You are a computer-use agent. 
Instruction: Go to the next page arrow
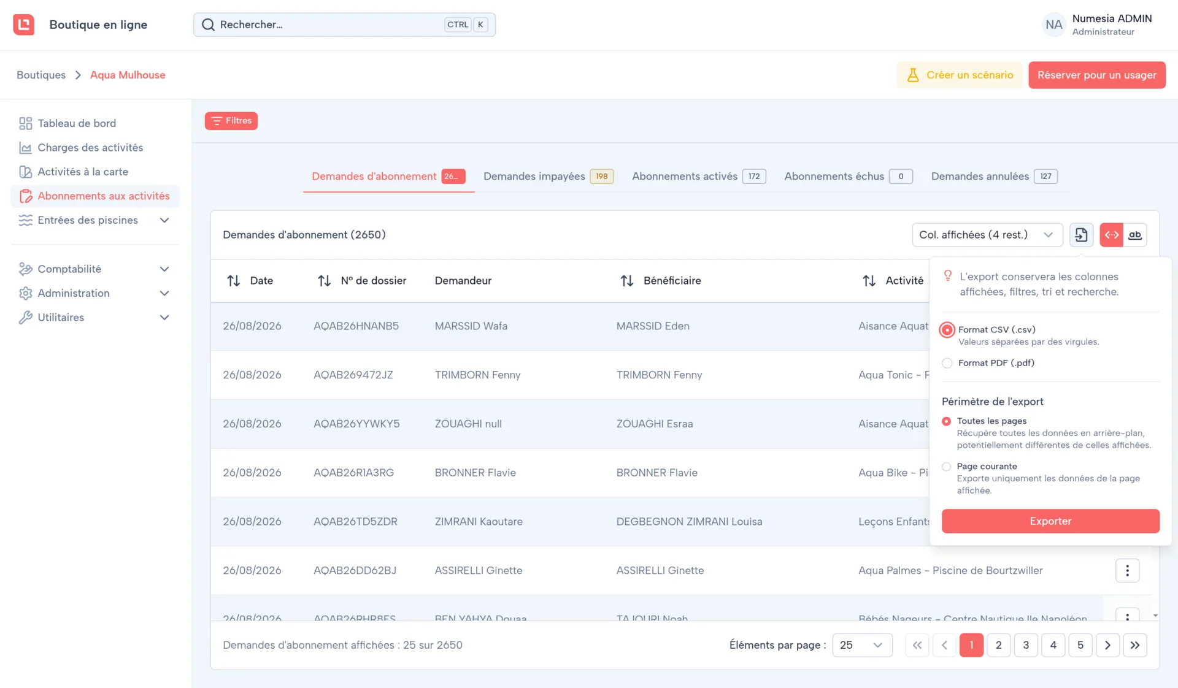1107,645
